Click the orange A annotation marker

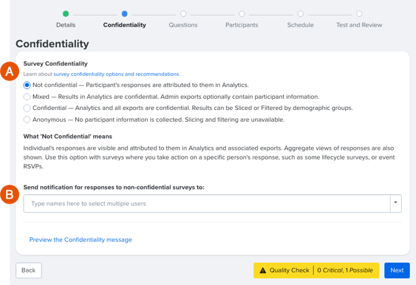pos(9,71)
